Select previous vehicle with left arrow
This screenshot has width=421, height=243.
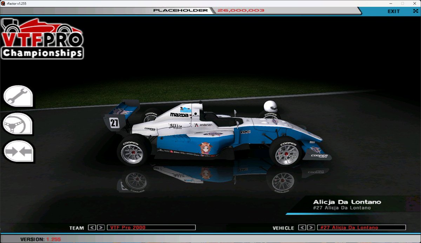coord(302,227)
